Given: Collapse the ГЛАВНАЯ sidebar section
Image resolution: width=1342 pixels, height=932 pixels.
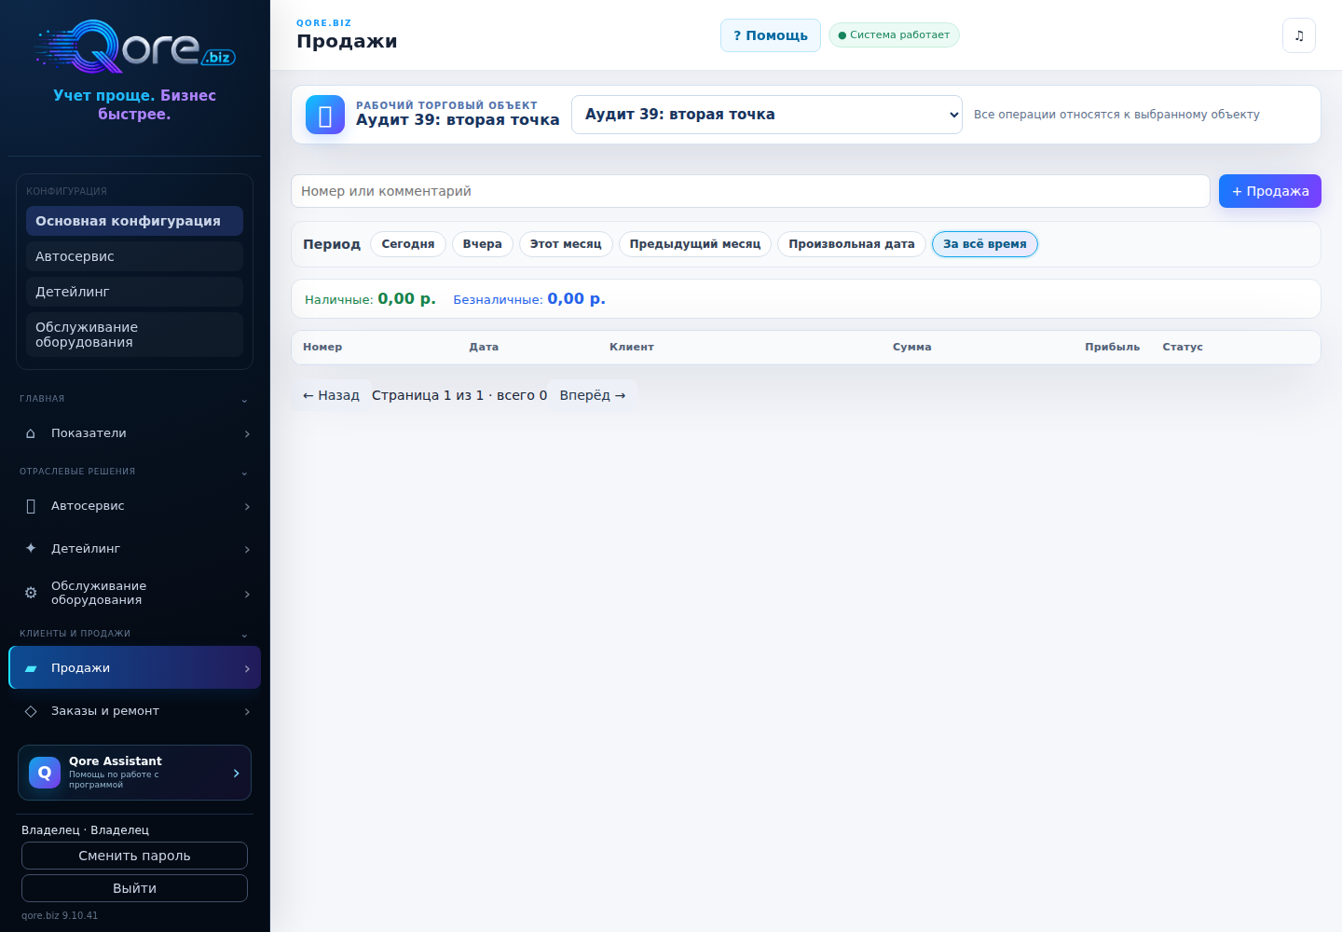Looking at the screenshot, I should click(244, 400).
